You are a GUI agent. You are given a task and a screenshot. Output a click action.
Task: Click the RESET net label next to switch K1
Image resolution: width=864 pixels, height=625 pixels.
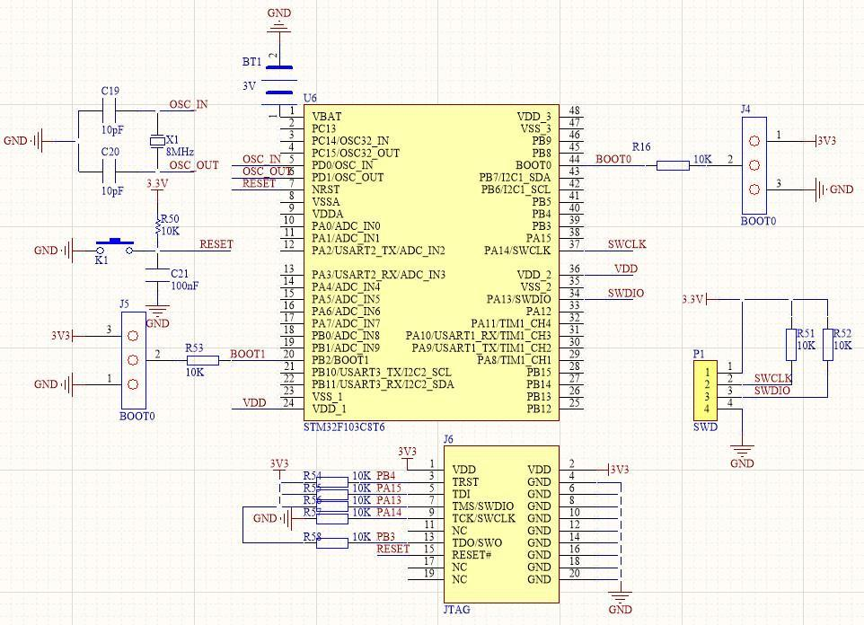(216, 244)
